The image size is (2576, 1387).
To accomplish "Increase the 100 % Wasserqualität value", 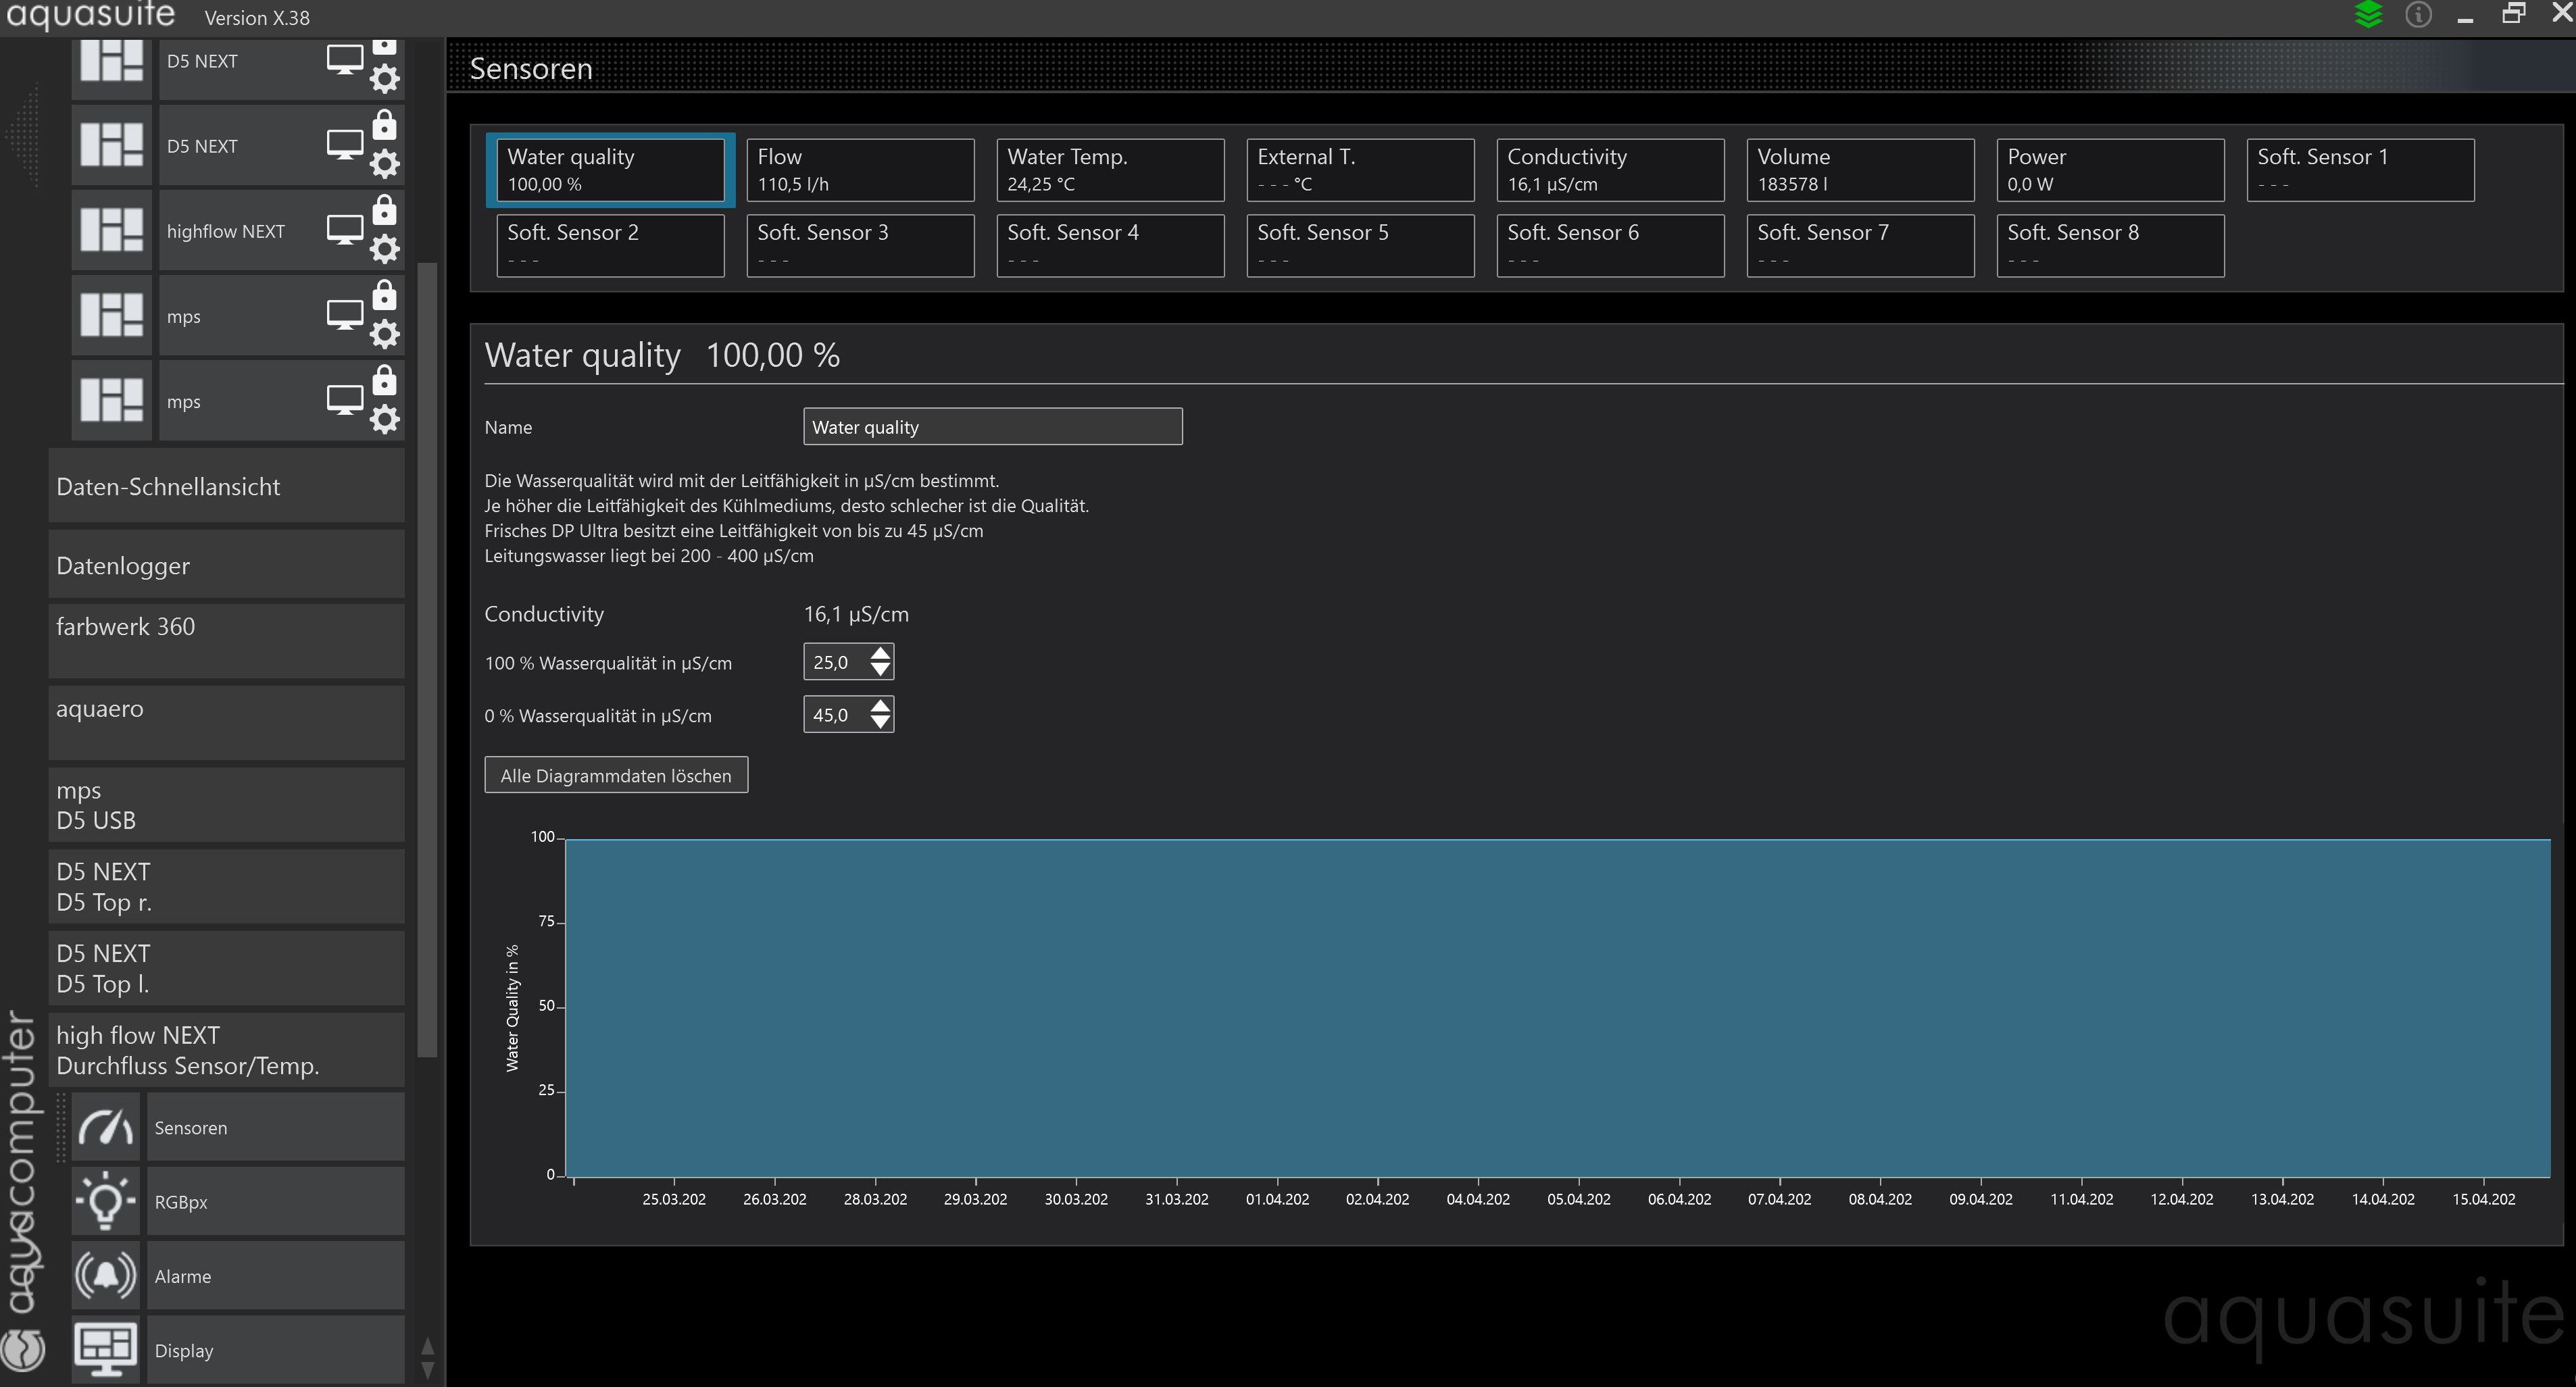I will 880,653.
